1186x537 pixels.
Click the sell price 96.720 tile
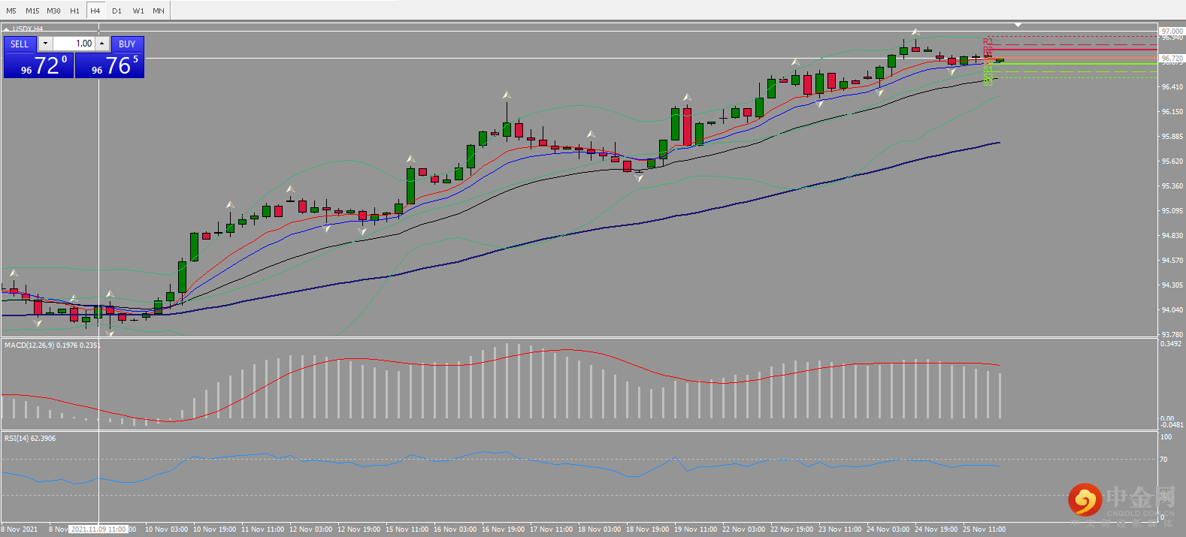[x=38, y=65]
